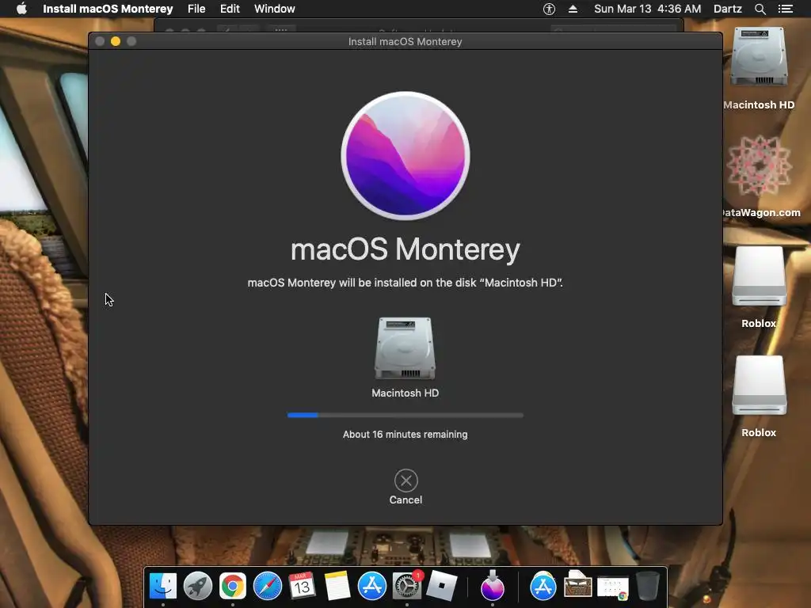Open the Chrome downloads stack in Dock

[x=613, y=588]
